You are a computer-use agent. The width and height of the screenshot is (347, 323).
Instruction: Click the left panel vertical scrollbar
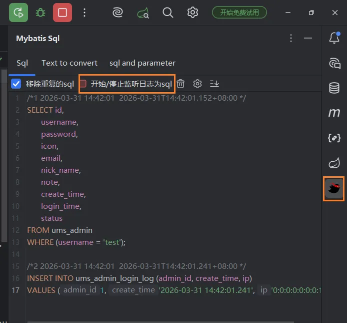[x=4, y=156]
